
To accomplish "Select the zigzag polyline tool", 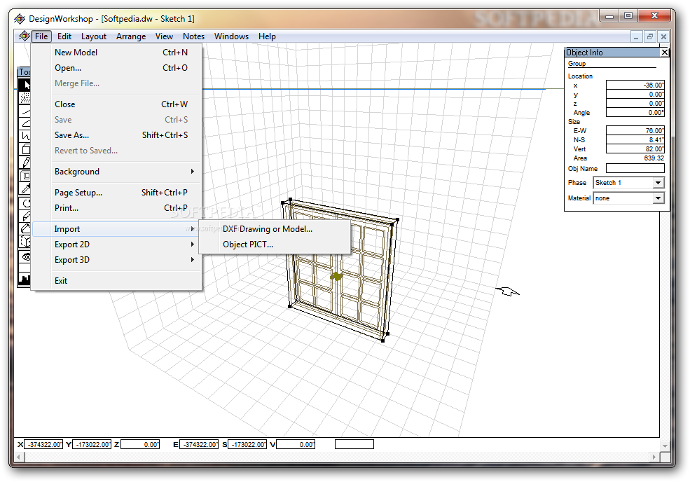I will 25,137.
